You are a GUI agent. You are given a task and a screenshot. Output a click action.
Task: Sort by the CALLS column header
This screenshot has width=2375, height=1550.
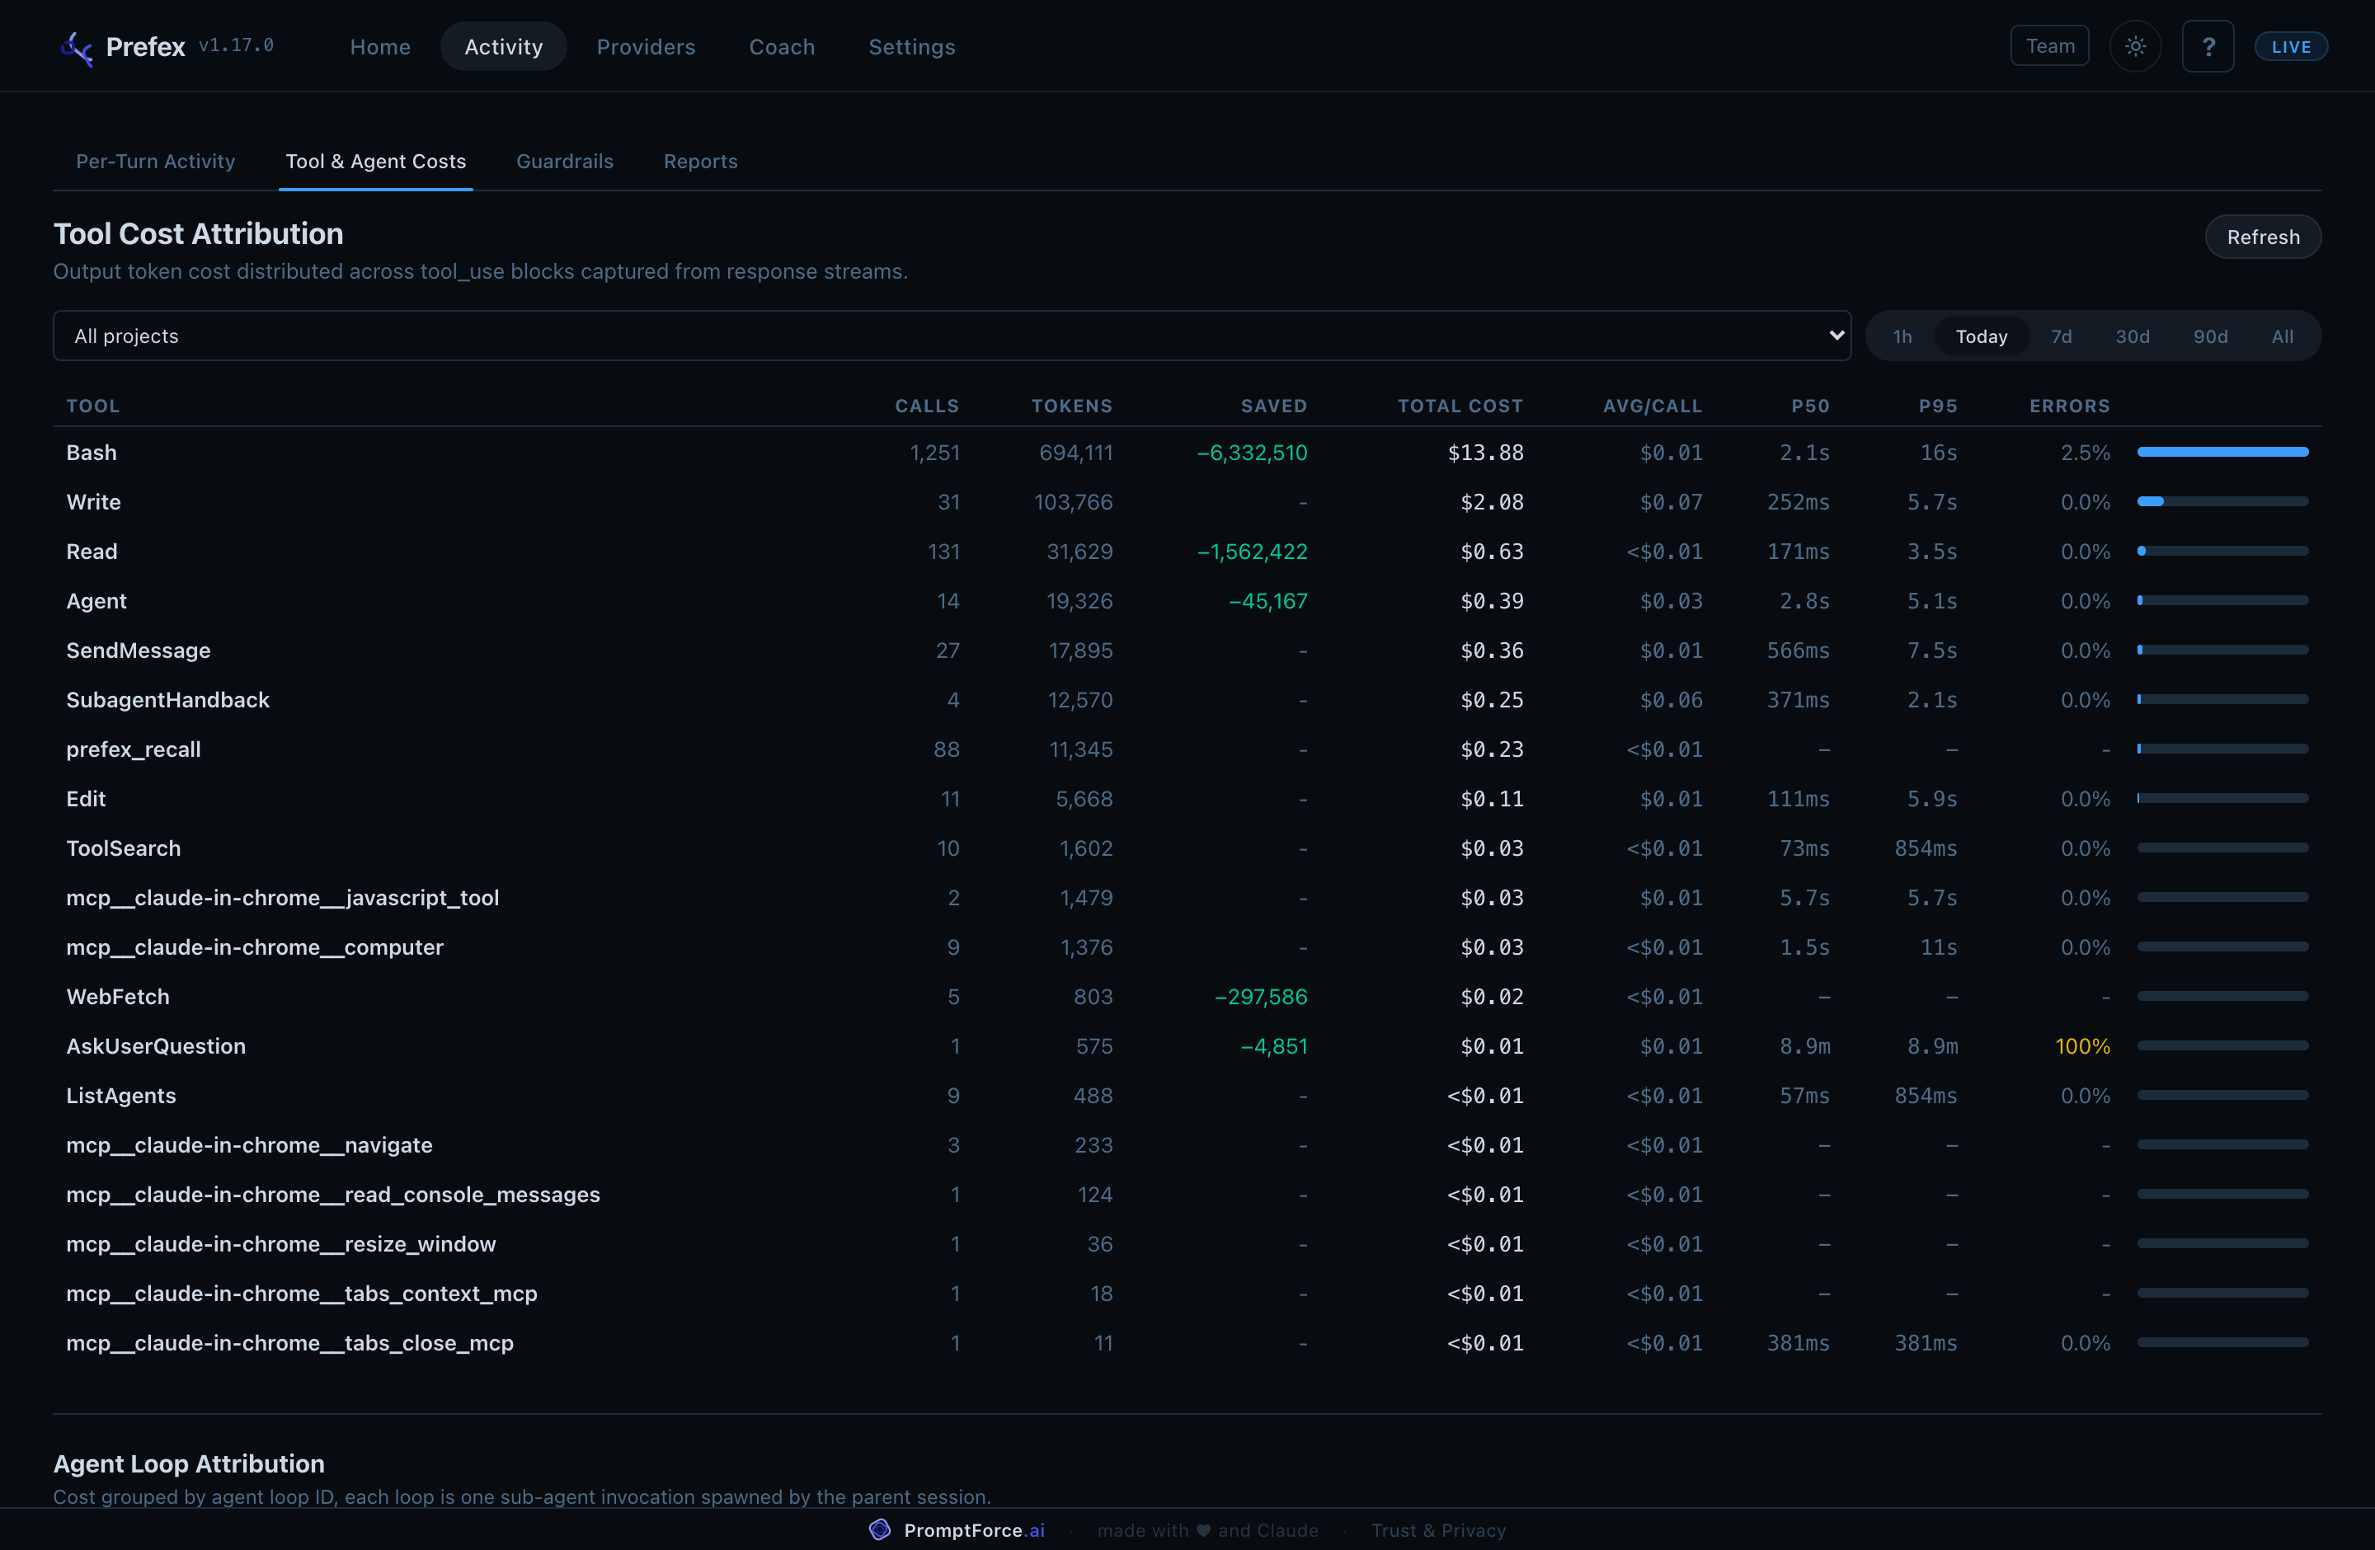925,406
